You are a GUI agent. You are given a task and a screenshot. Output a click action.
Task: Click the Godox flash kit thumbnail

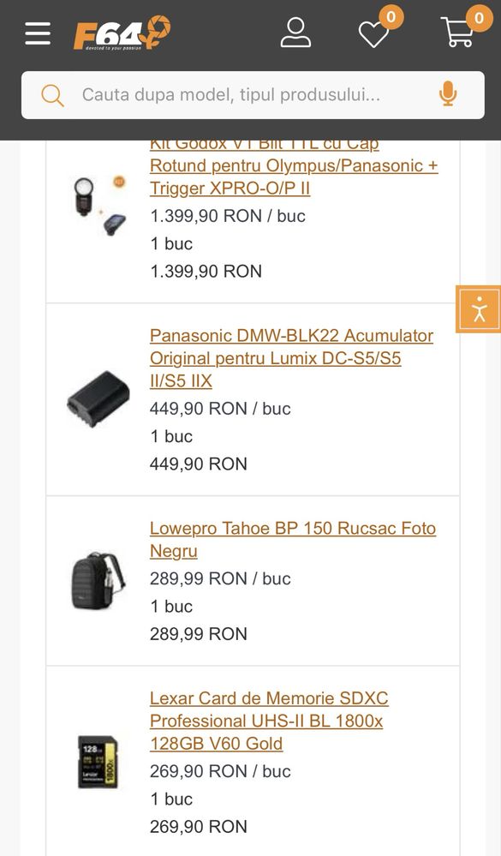click(x=99, y=206)
